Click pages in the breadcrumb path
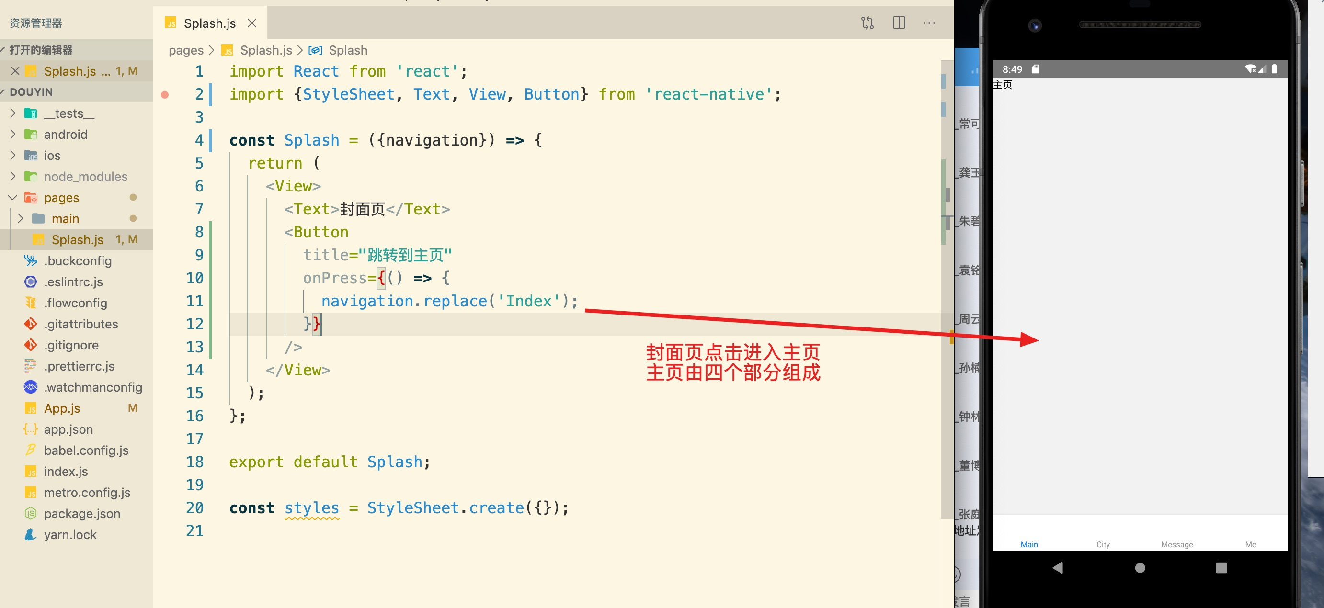The height and width of the screenshot is (608, 1324). [x=185, y=50]
